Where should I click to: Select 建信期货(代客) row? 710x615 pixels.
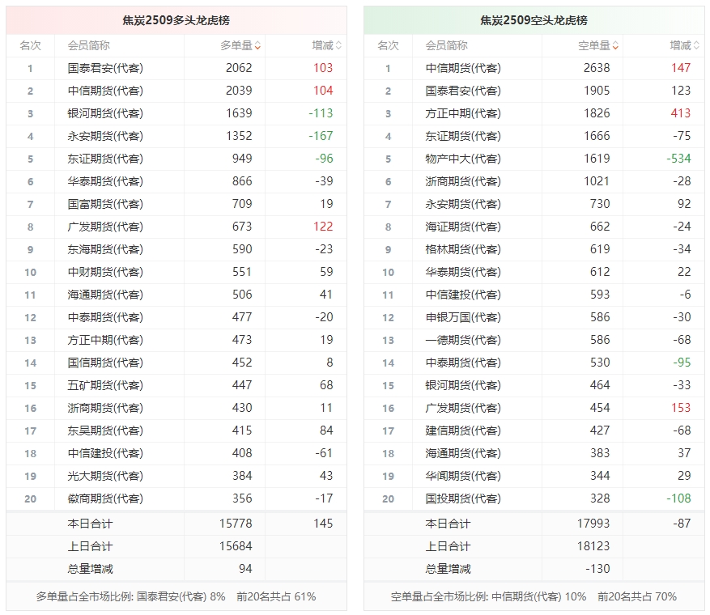[x=534, y=430]
